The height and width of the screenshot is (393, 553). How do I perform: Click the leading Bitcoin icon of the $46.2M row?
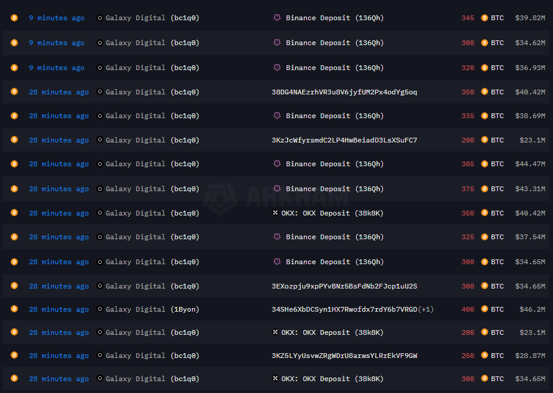pyautogui.click(x=14, y=309)
